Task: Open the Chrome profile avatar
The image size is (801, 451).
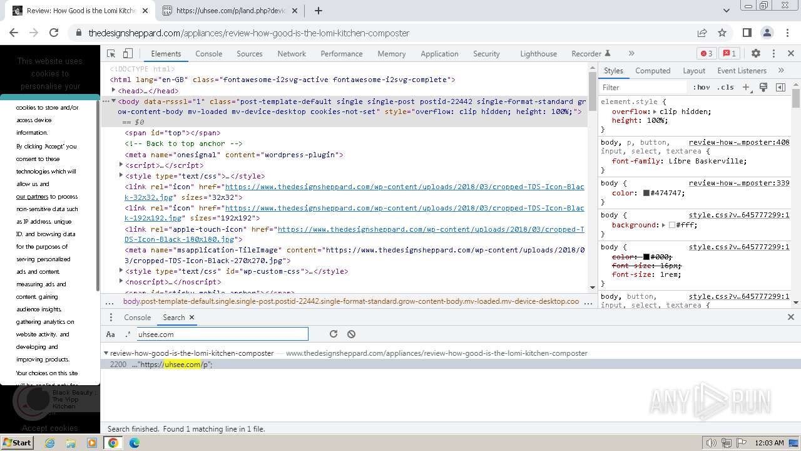Action: (x=767, y=33)
